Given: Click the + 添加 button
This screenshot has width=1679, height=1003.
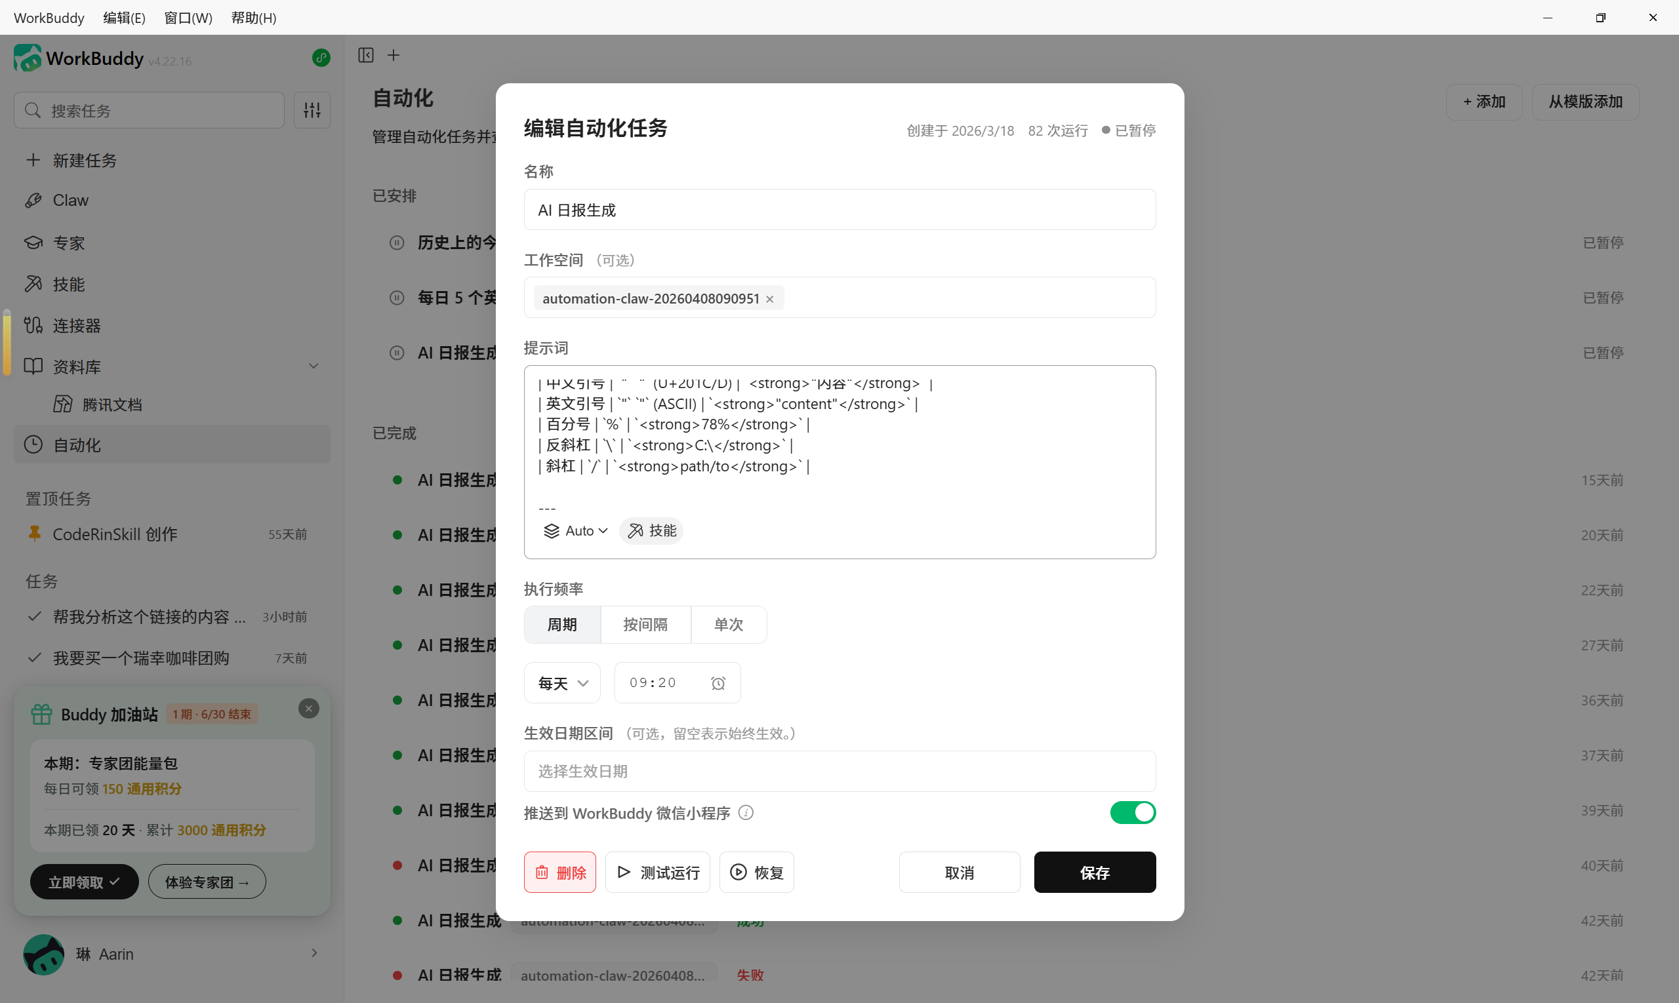Looking at the screenshot, I should 1484,102.
